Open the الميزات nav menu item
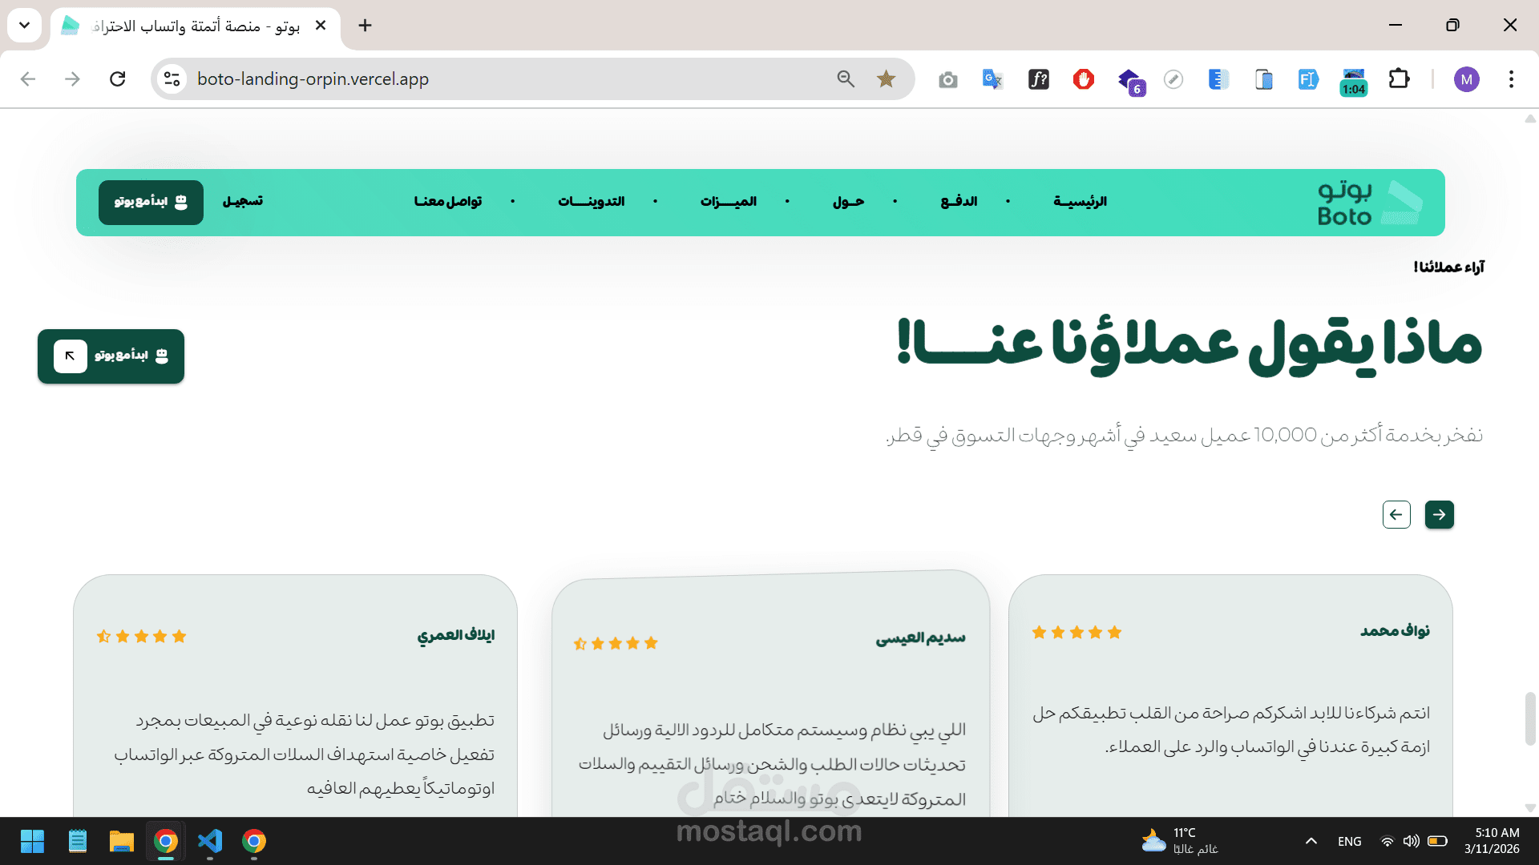Viewport: 1539px width, 865px height. tap(728, 201)
